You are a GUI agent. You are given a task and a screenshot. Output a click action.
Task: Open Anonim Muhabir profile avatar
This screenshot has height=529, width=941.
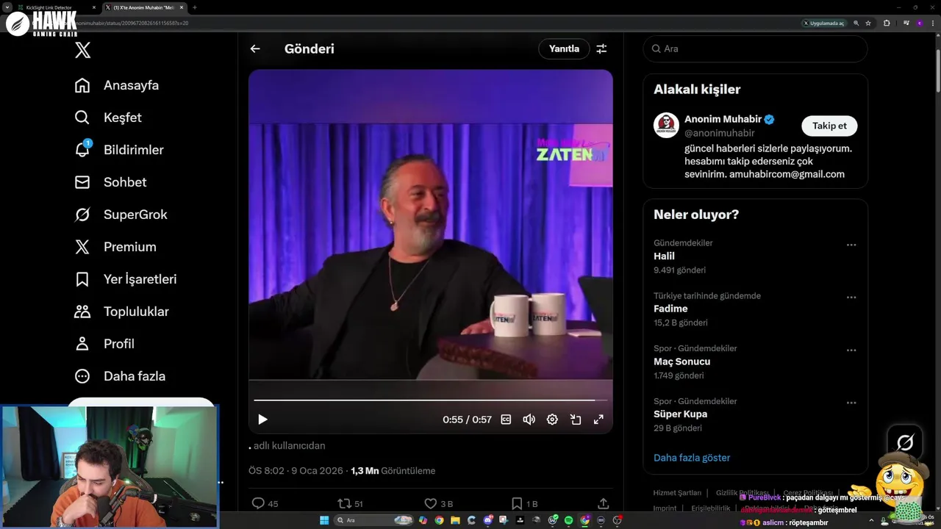pos(666,126)
